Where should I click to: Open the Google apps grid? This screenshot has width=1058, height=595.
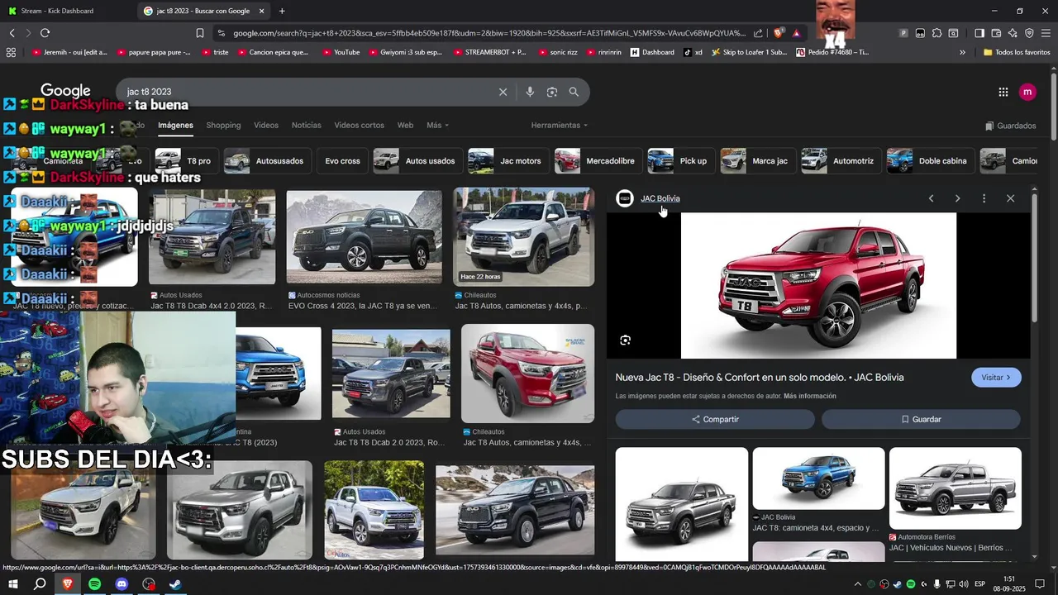click(x=1003, y=92)
